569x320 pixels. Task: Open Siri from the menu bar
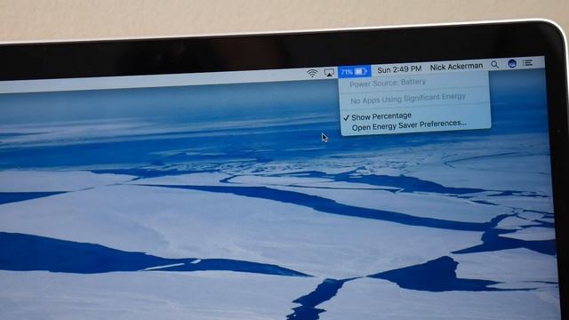pyautogui.click(x=512, y=63)
